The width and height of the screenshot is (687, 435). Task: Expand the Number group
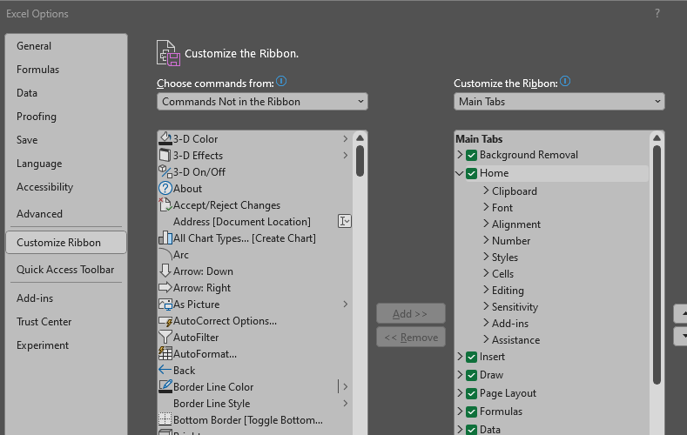pos(486,240)
